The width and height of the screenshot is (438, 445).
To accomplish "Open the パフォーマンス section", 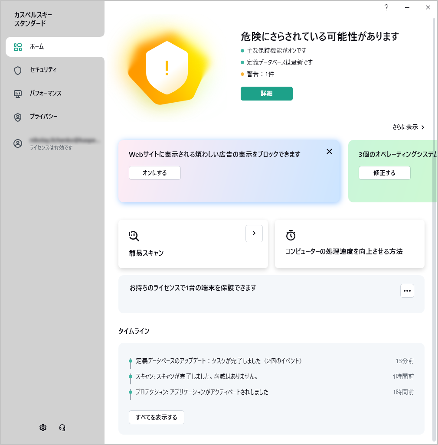I will [x=55, y=93].
